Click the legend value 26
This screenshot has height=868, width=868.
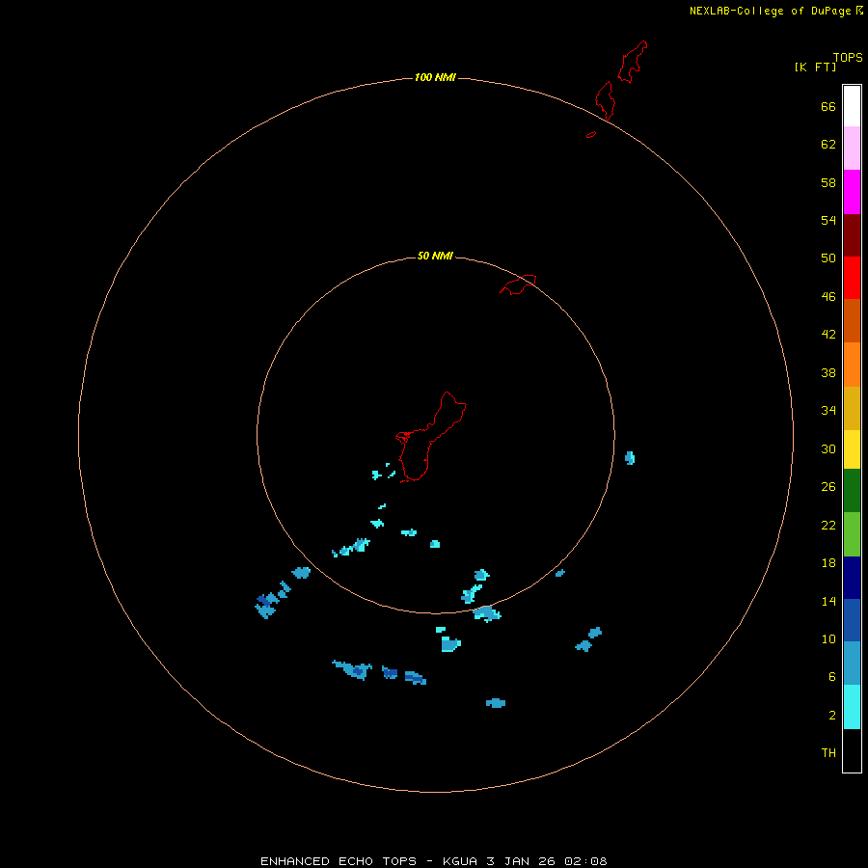click(828, 487)
